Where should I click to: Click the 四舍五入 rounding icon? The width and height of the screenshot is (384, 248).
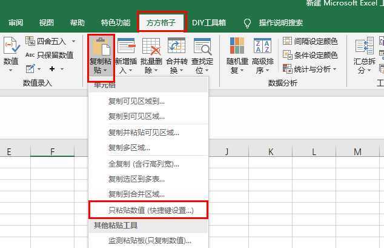30,41
